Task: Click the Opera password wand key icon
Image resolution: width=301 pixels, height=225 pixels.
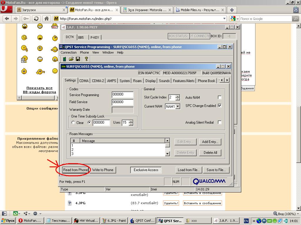Action: coord(26,18)
